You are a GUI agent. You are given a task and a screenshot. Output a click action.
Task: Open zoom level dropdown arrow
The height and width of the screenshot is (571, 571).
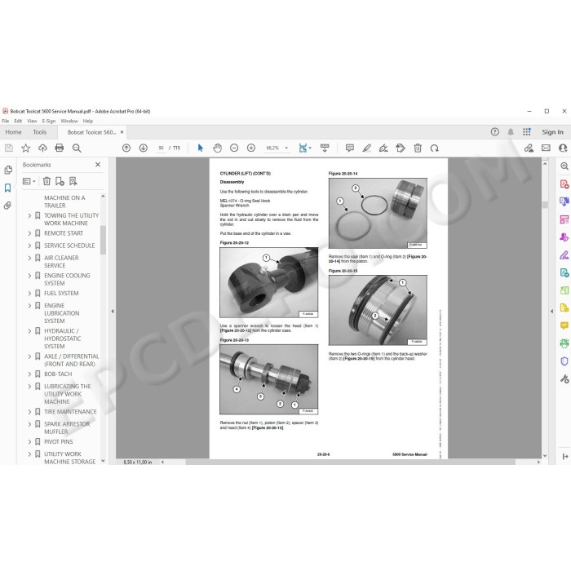[286, 148]
